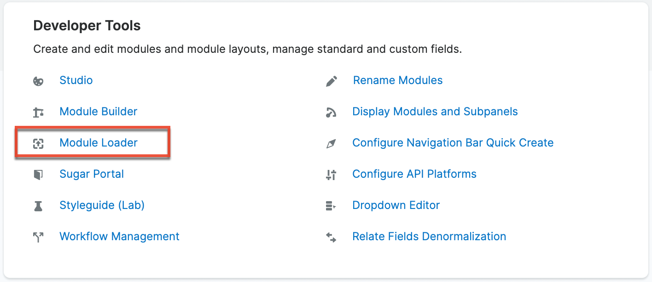Open Workflow Management
652x282 pixels.
tap(119, 237)
